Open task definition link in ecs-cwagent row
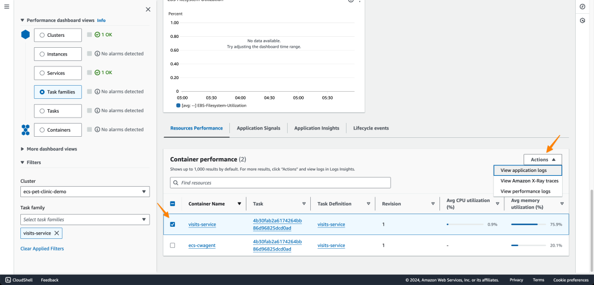 pos(331,245)
